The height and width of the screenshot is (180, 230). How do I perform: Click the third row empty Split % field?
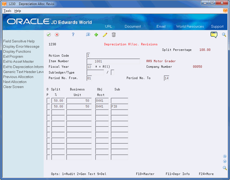[x=58, y=112]
